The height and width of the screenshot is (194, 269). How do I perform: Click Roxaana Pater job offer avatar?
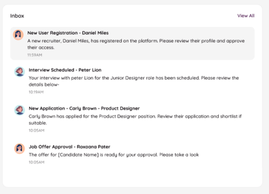click(x=19, y=148)
